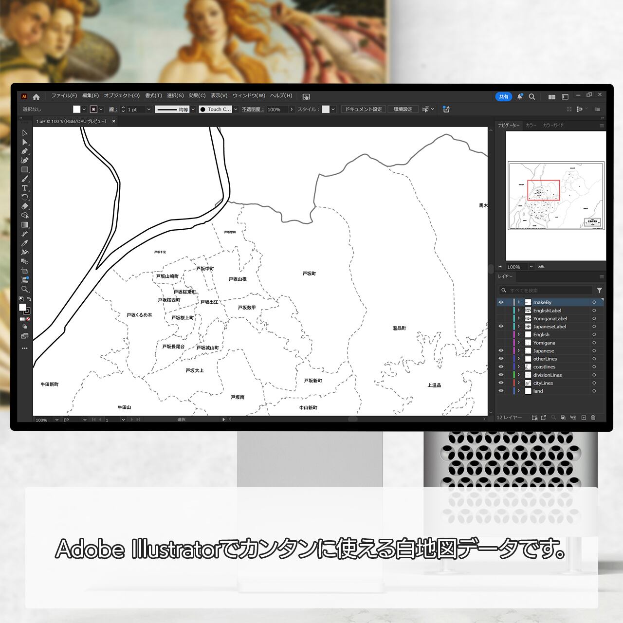Hide the land layer
The image size is (623, 623).
501,391
